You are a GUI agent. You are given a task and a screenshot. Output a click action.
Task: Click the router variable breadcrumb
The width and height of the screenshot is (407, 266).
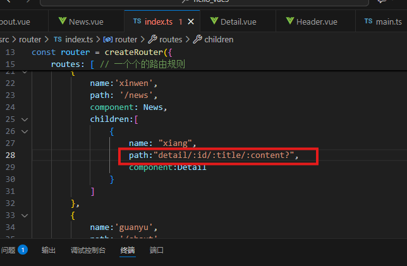pyautogui.click(x=126, y=39)
